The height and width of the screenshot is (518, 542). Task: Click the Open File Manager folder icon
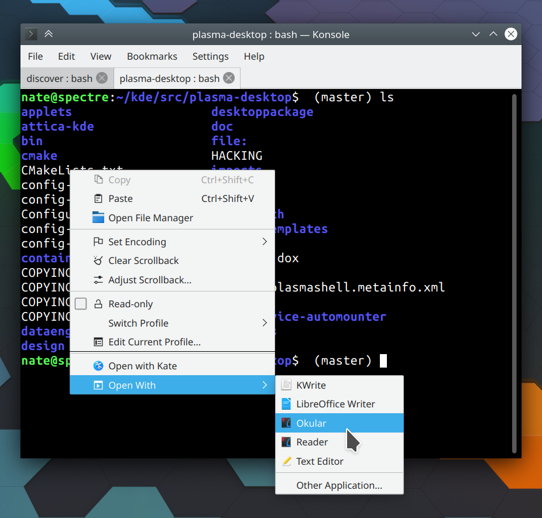[x=98, y=218]
